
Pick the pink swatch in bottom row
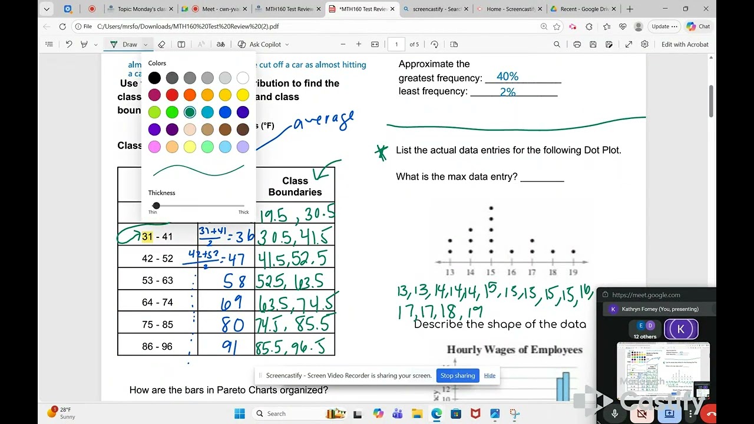[154, 147]
